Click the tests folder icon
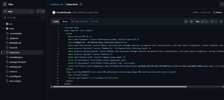Image resolution: width=224 pixels, height=100 pixels. (x=7, y=29)
